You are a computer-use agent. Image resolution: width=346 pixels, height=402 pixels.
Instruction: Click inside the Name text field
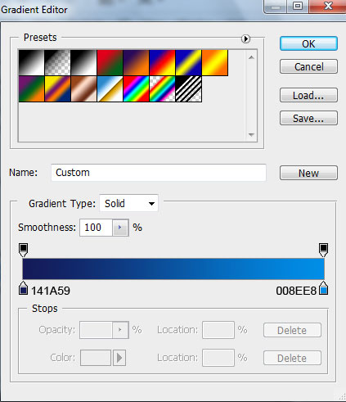[159, 173]
